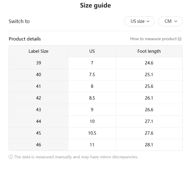Click the How to measure product link

pos(153,39)
